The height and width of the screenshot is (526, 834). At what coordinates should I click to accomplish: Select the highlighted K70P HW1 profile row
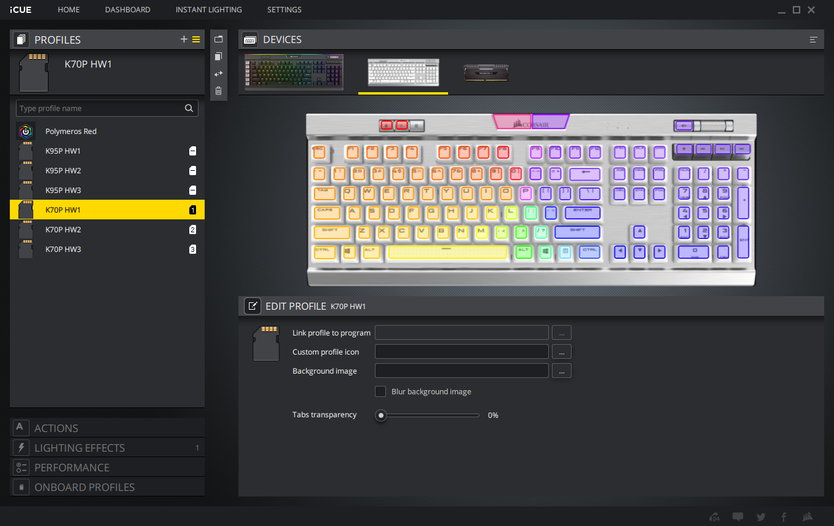click(x=107, y=210)
